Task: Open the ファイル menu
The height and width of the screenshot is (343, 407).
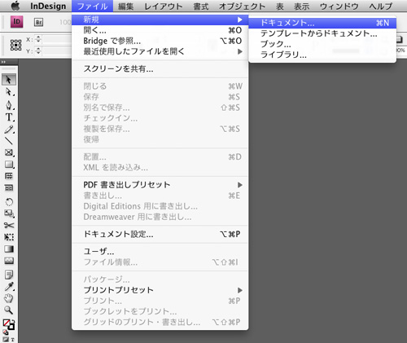Action: [x=92, y=6]
